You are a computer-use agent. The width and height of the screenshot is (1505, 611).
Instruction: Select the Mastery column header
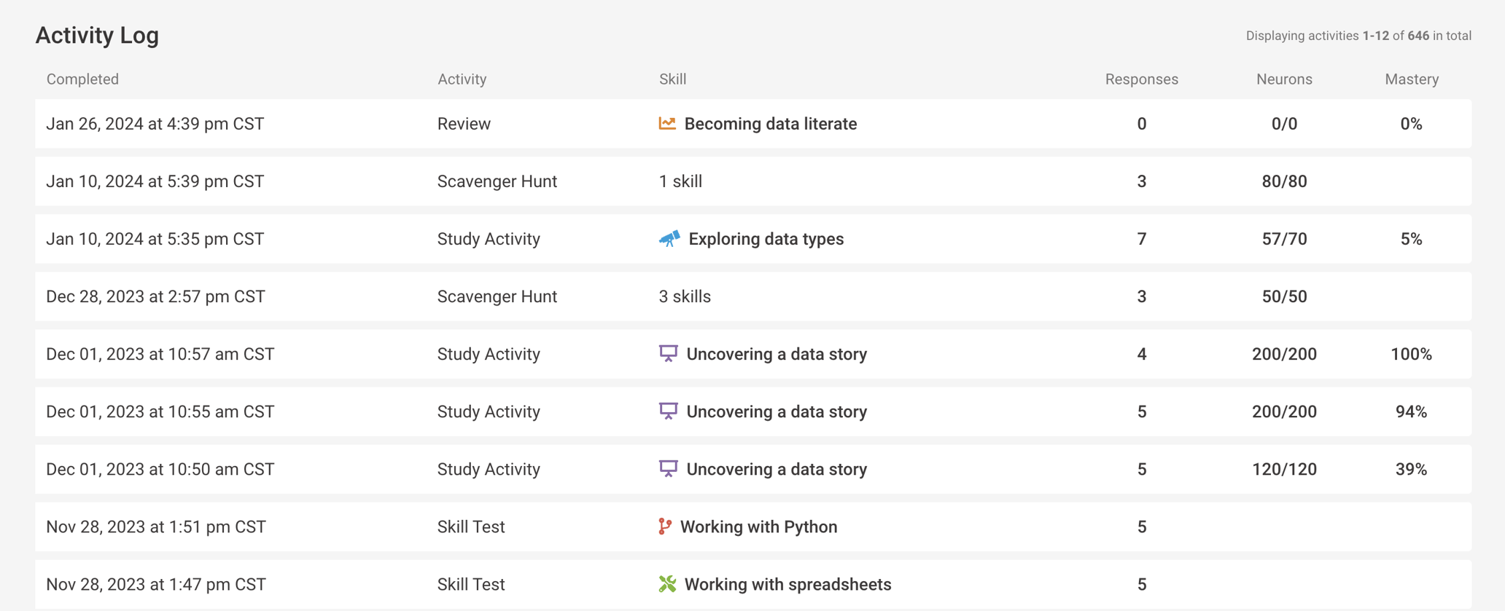(1412, 79)
